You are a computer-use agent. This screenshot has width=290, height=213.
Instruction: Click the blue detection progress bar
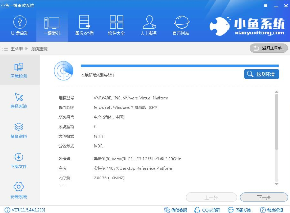click(179, 66)
